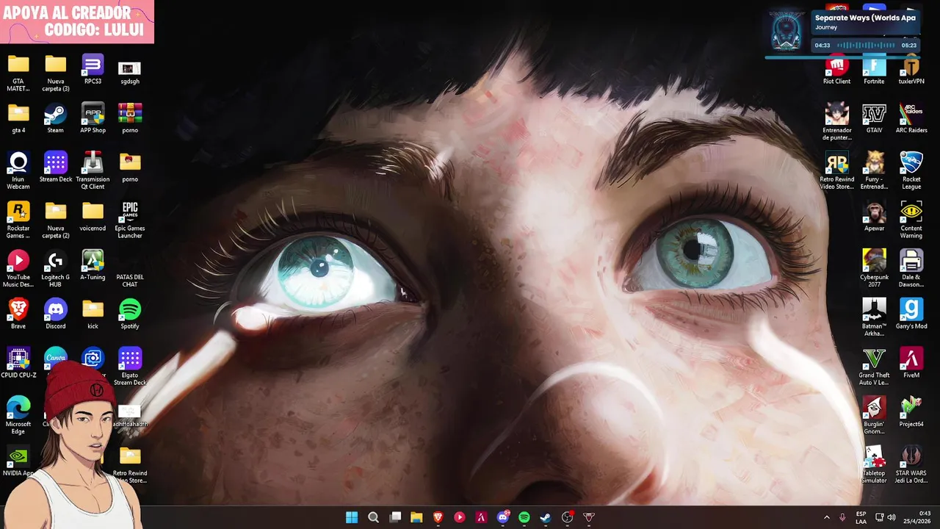Launch Transmission Qt Client
This screenshot has height=529, width=940.
coord(93,171)
